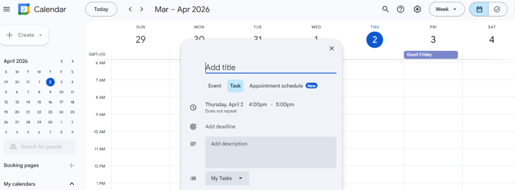Screen dimensions: 515x190
Task: Change the 5:00pm end time
Action: tap(285, 104)
